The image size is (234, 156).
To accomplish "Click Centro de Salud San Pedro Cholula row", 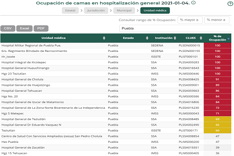I will 116,136.
